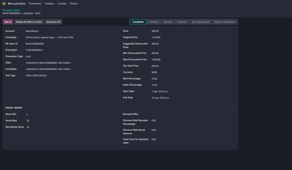This screenshot has width=292, height=170.
Task: Click Min Discounted Price value 849.00
Action: pyautogui.click(x=155, y=53)
